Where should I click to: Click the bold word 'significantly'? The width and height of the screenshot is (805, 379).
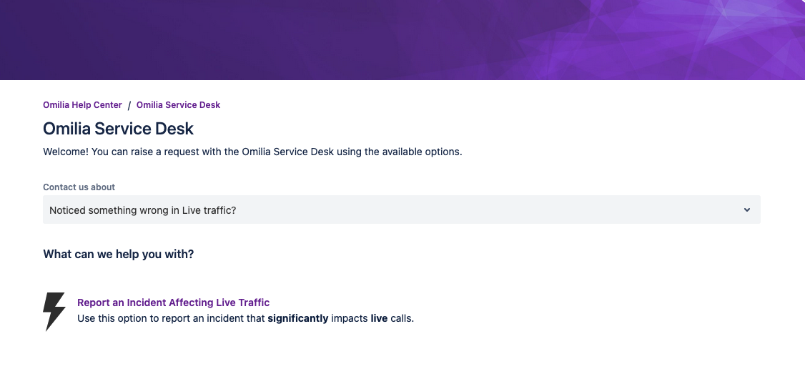click(297, 318)
